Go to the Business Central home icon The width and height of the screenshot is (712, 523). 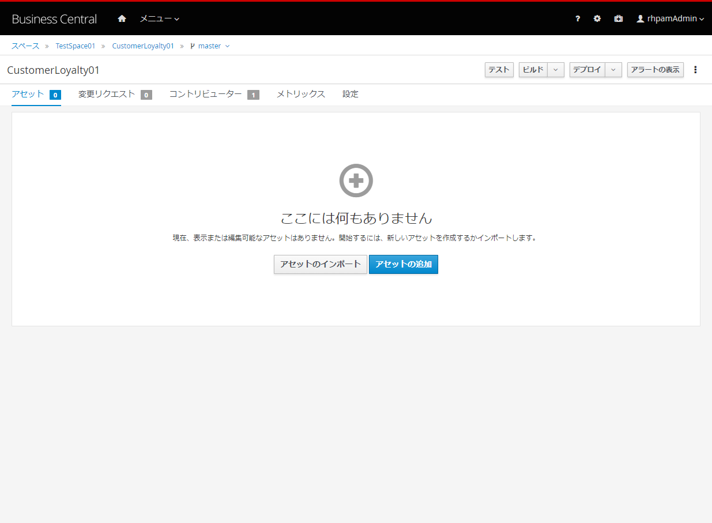[x=122, y=18]
